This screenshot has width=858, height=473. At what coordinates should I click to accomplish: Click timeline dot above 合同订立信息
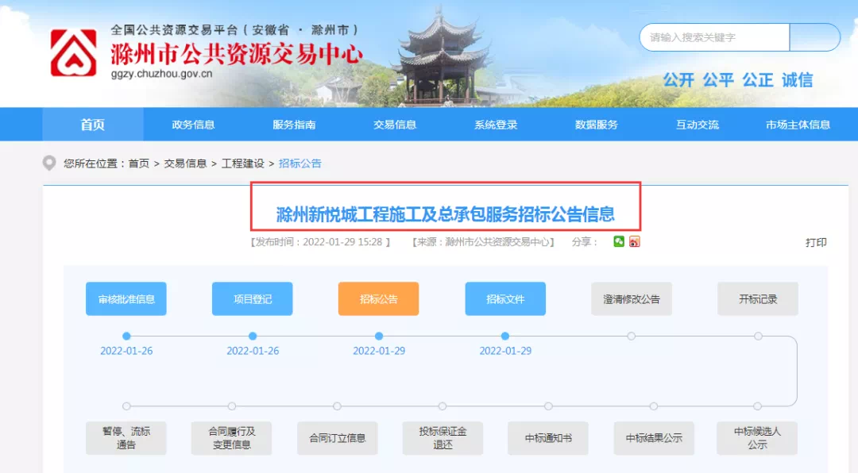point(337,406)
